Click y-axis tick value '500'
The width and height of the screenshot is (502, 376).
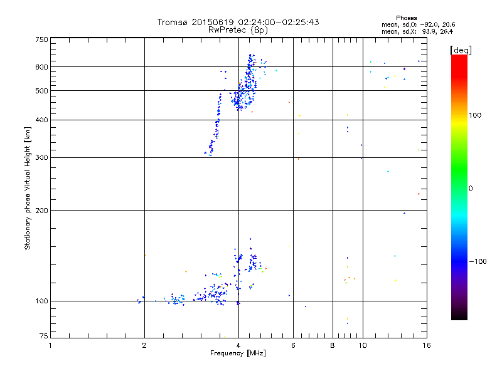(x=41, y=91)
